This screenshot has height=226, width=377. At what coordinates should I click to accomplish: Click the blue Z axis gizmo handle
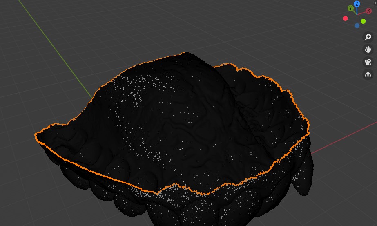pyautogui.click(x=357, y=4)
